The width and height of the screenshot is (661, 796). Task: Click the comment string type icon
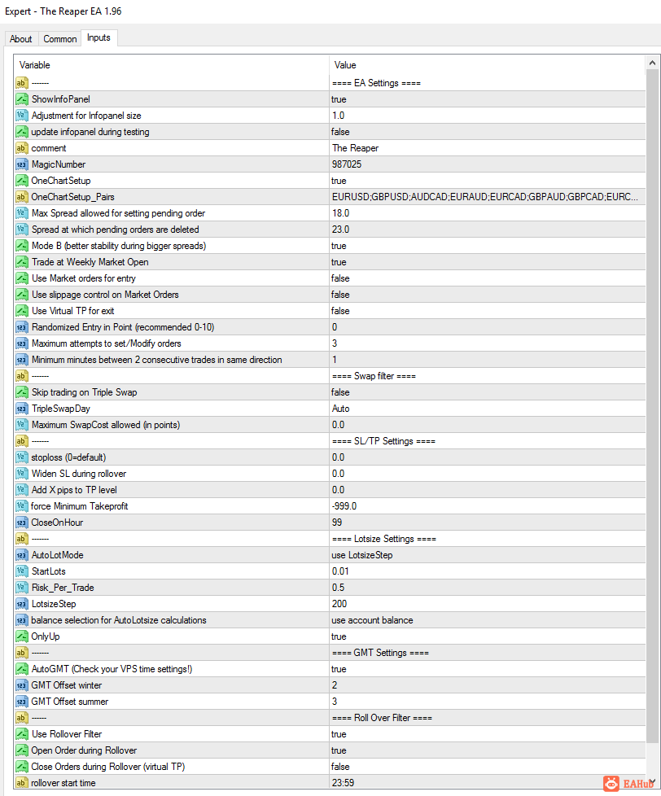click(x=21, y=148)
